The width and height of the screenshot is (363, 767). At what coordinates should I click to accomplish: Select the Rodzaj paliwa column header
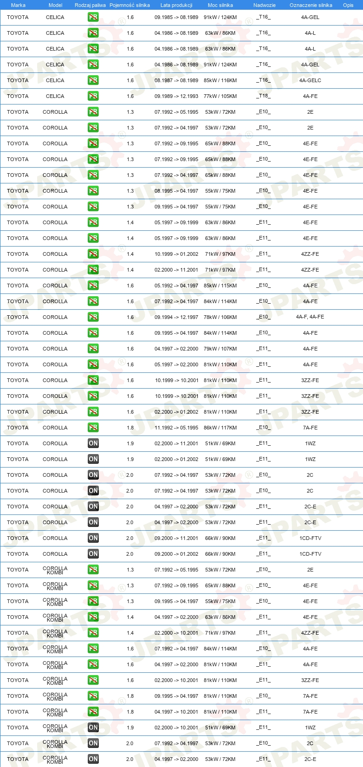tap(90, 5)
